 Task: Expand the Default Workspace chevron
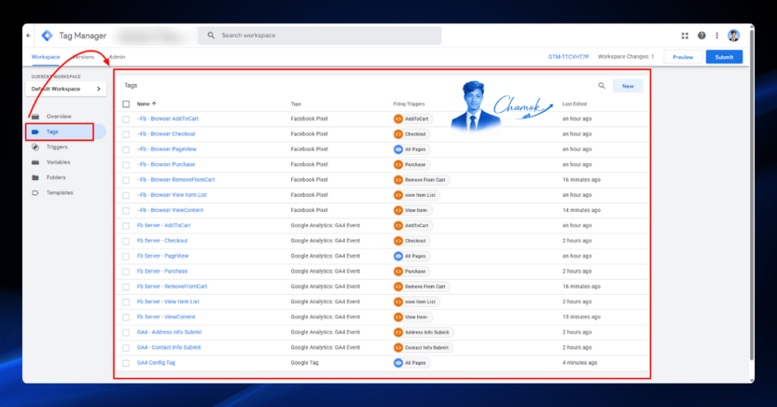(99, 89)
